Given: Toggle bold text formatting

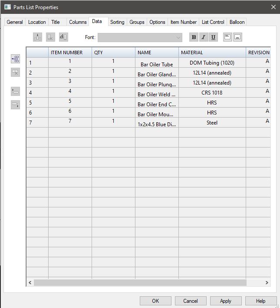Looking at the screenshot, I should click(194, 37).
